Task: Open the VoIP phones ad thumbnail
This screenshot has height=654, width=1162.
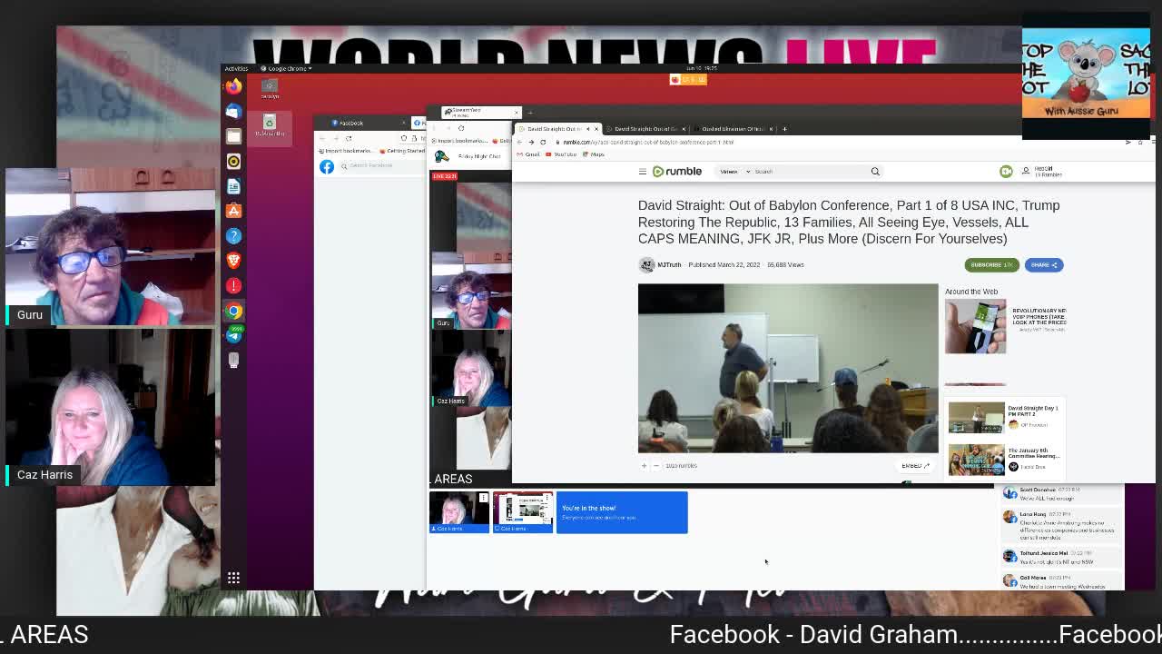Action: 976,326
